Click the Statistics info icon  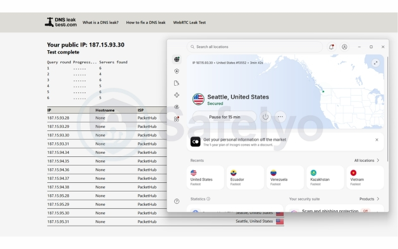pyautogui.click(x=208, y=199)
